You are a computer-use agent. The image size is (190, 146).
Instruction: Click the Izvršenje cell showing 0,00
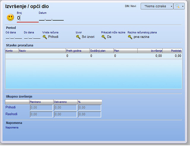150,56
